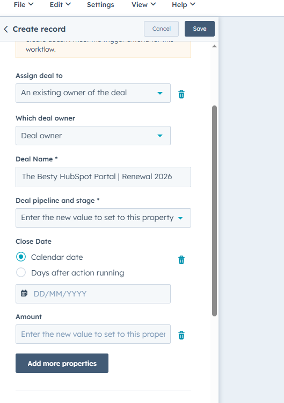The height and width of the screenshot is (403, 284).
Task: Open the calendar icon in the date field
Action: 24,293
